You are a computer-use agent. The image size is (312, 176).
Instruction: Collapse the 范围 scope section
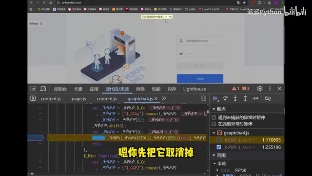tap(214, 155)
